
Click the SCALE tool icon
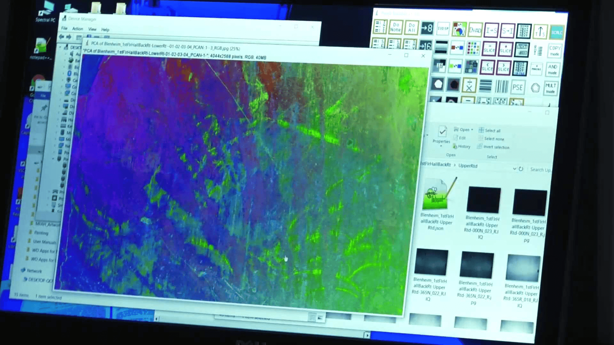click(556, 33)
